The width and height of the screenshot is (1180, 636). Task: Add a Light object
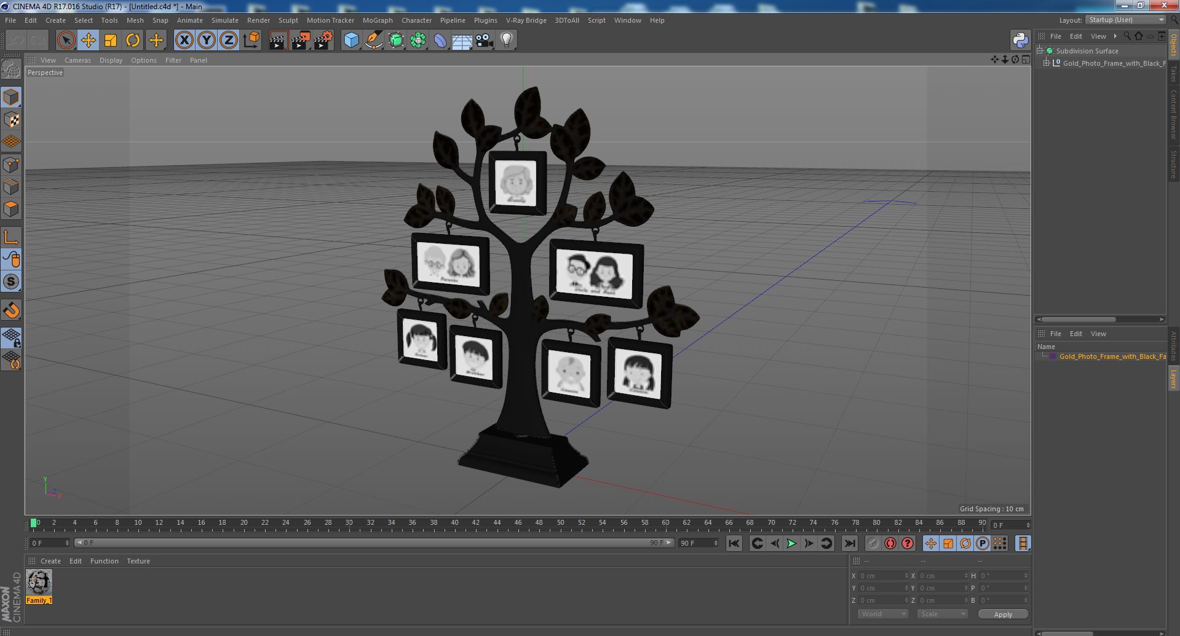point(507,41)
